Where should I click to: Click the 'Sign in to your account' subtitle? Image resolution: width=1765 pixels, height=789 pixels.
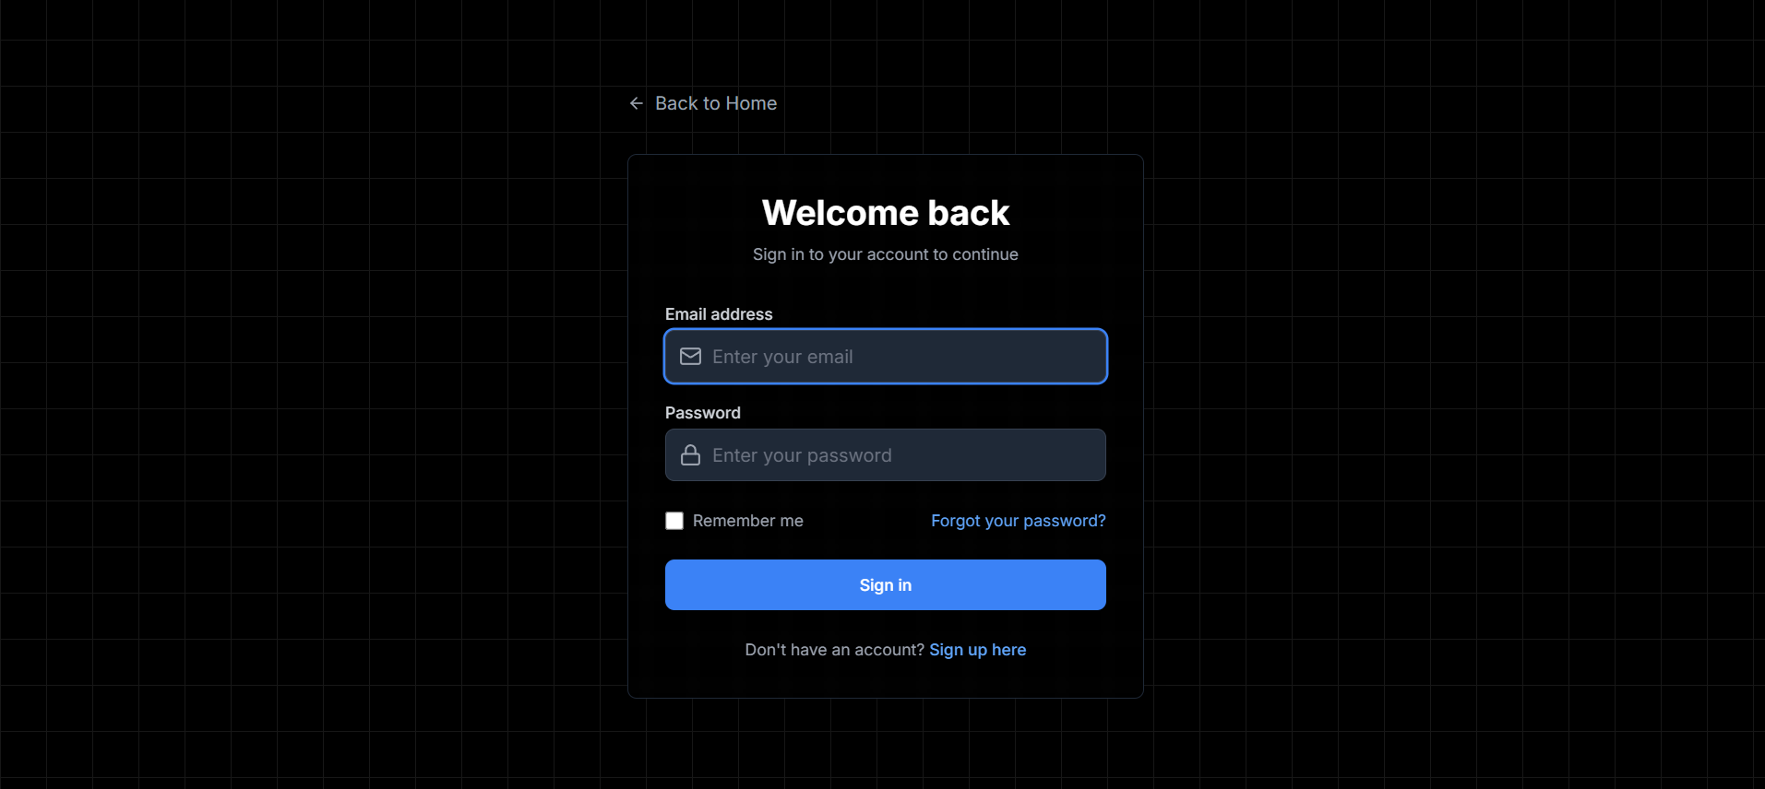(885, 254)
